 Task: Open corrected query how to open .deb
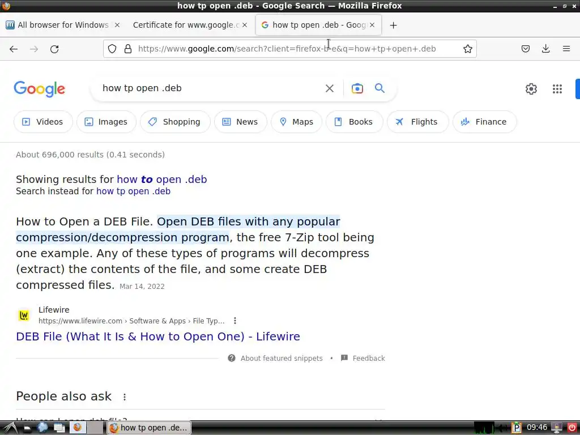(161, 180)
